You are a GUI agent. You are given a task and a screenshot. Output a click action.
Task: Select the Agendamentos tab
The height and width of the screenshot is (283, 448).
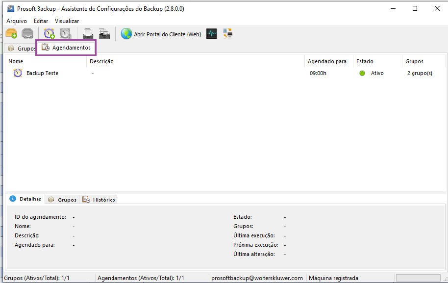pos(66,48)
